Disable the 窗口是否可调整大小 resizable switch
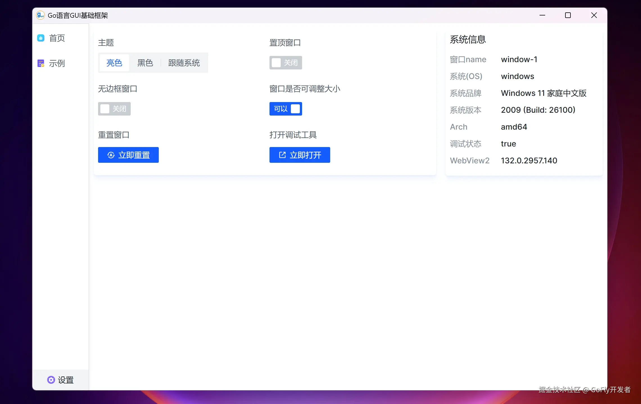The image size is (641, 404). pos(286,109)
